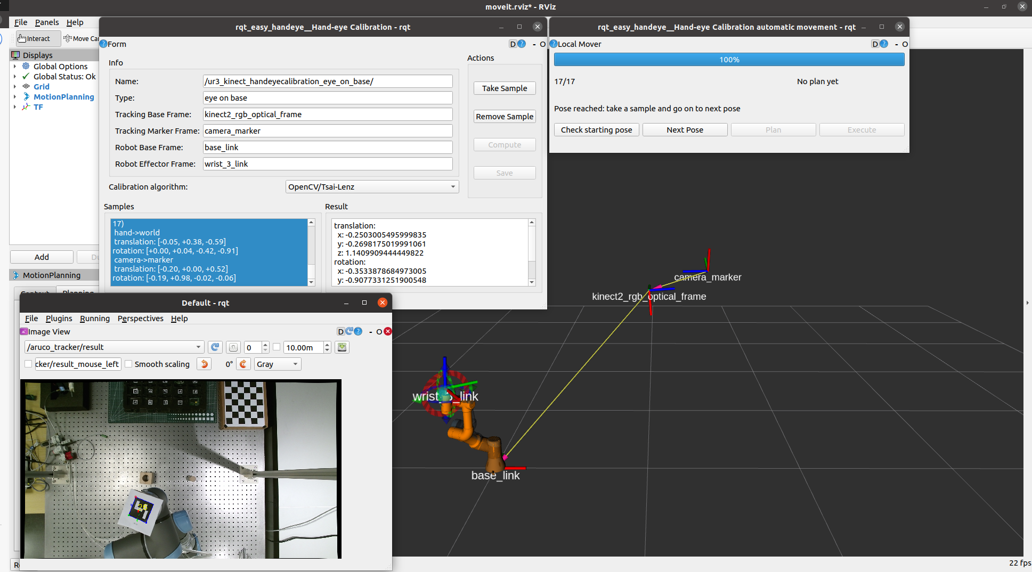Toggle the dynamic range checkbox before 10.00m
The width and height of the screenshot is (1032, 572).
click(277, 347)
